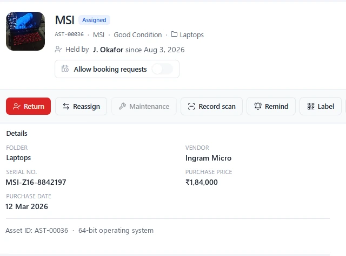Image resolution: width=346 pixels, height=256 pixels.
Task: Click the QR code icon on Label
Action: tap(311, 107)
